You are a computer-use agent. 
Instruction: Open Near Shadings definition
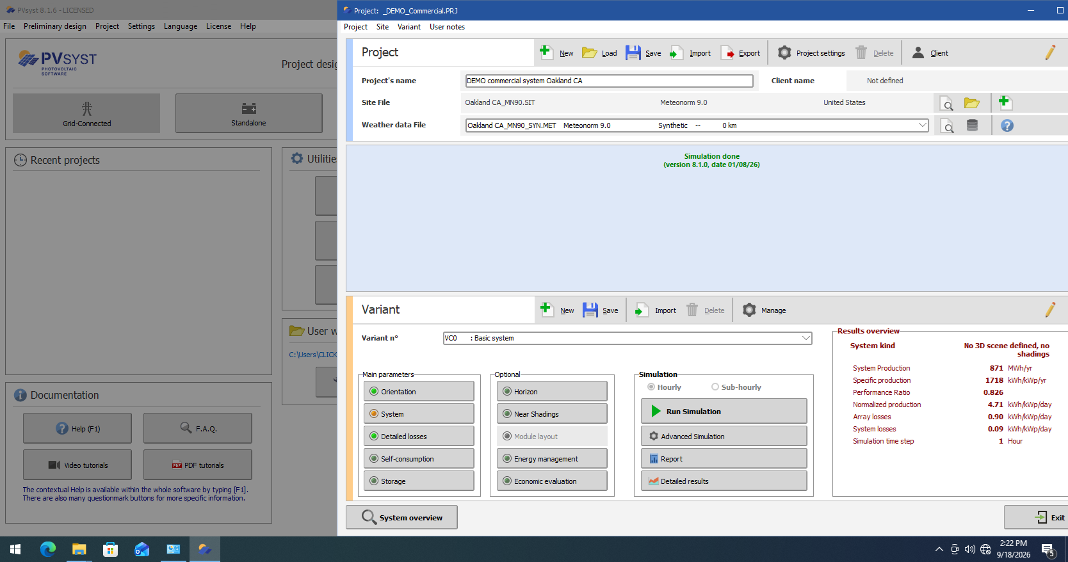coord(552,414)
